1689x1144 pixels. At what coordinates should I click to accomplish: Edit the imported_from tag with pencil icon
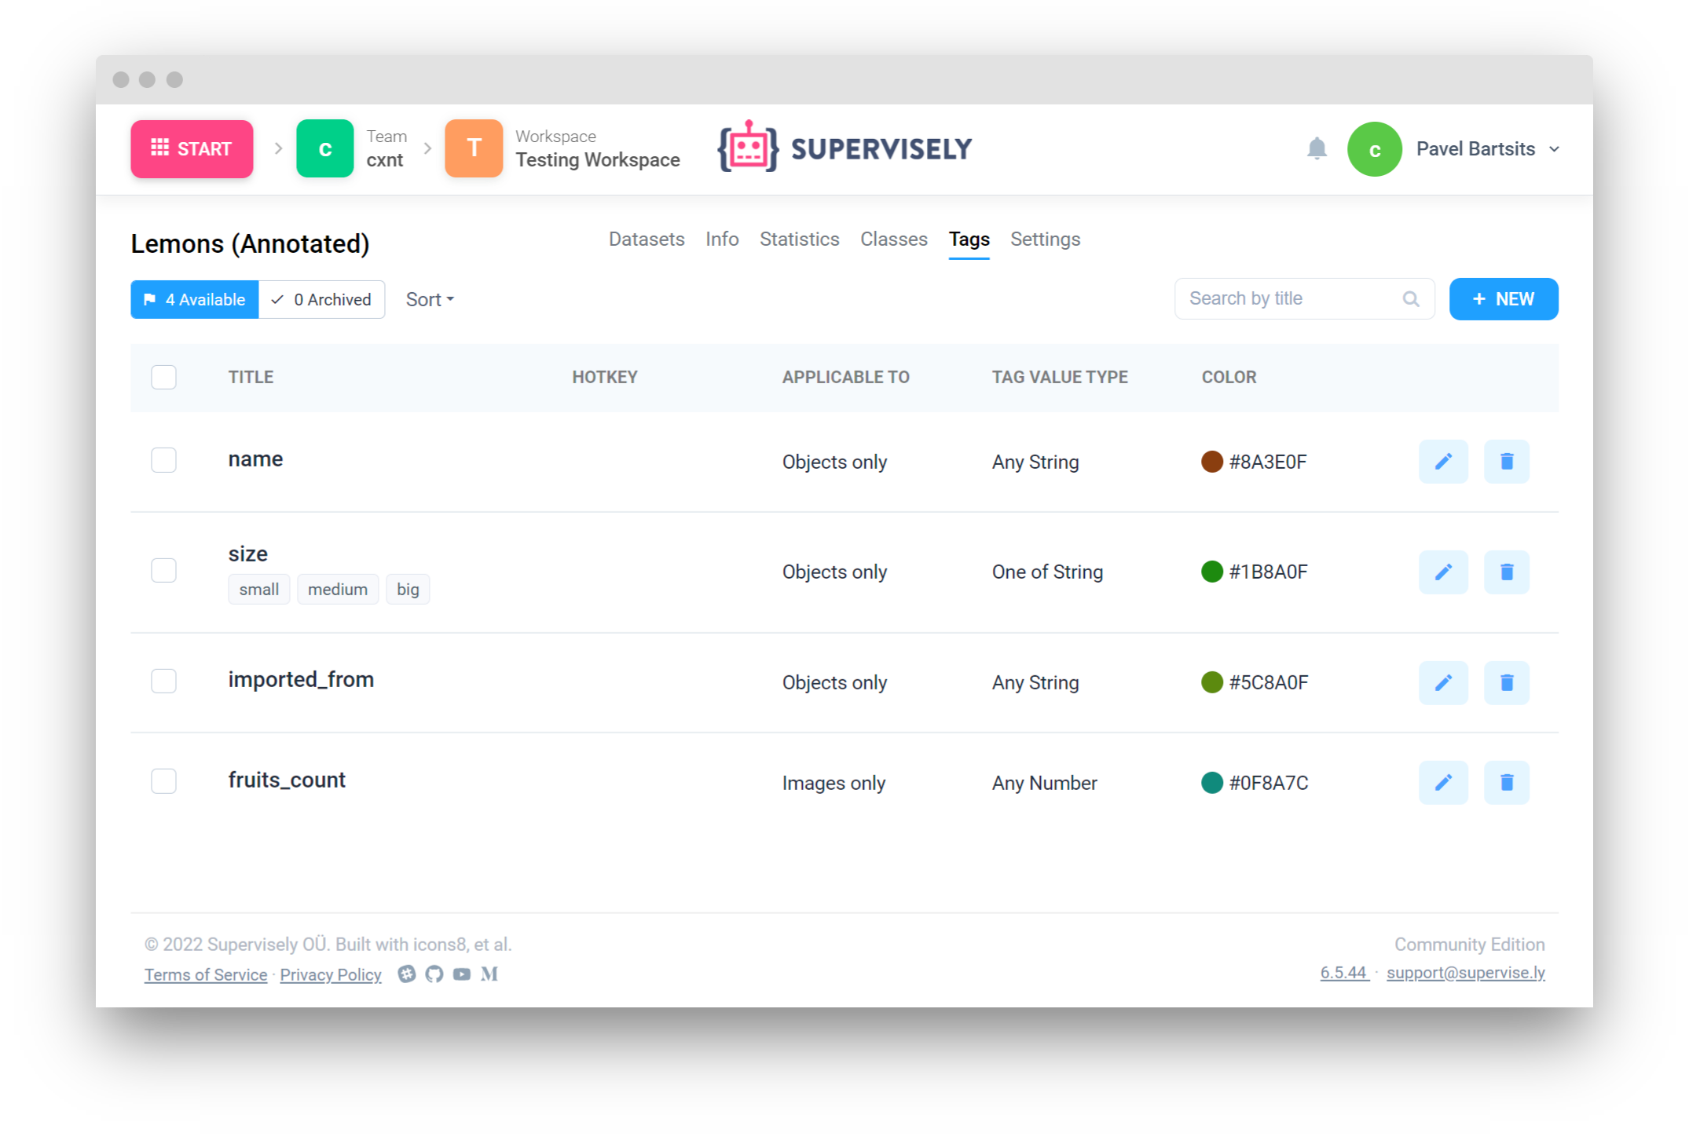[x=1443, y=682]
